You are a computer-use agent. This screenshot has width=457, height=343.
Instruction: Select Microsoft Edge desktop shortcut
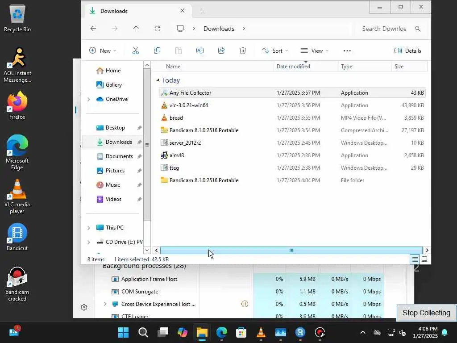pos(17,153)
